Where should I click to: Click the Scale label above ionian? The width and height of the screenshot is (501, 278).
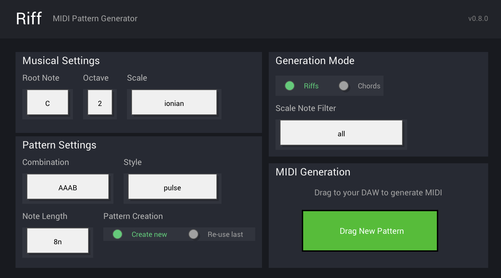coord(137,78)
